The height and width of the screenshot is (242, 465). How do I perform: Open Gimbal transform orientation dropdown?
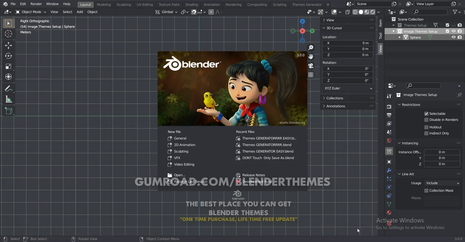[x=166, y=12]
